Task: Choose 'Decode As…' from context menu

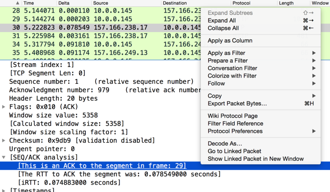Action: pos(224,144)
